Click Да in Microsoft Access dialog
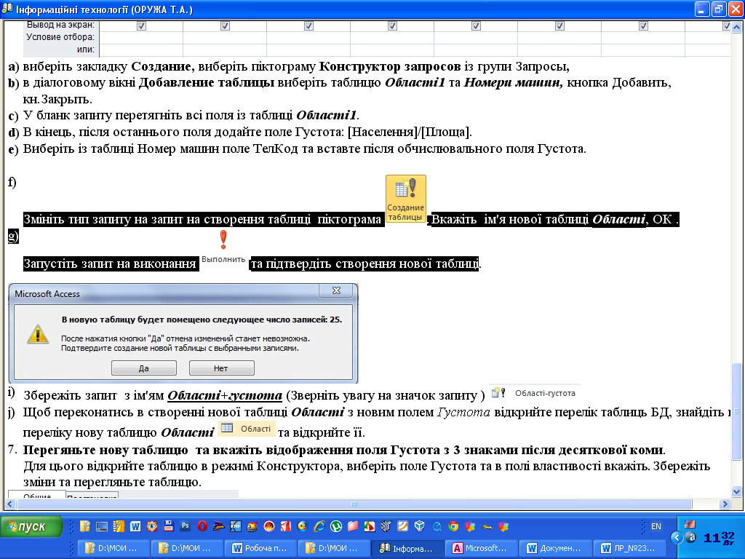 tap(144, 368)
